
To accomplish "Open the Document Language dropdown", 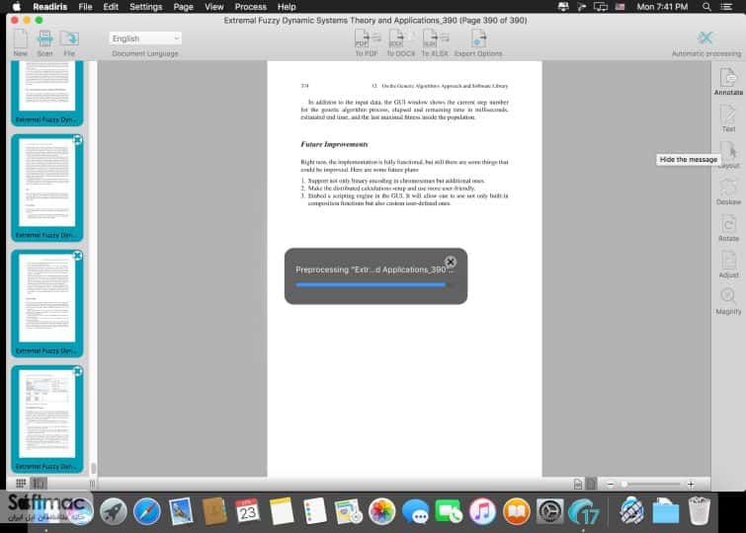I will 145,38.
